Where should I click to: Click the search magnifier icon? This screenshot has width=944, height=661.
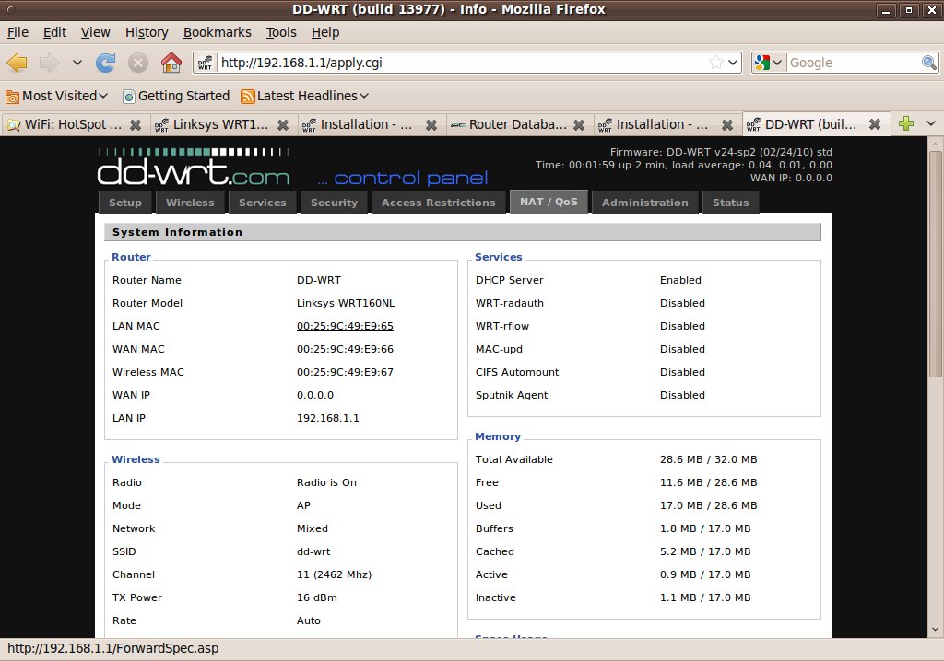pyautogui.click(x=929, y=63)
